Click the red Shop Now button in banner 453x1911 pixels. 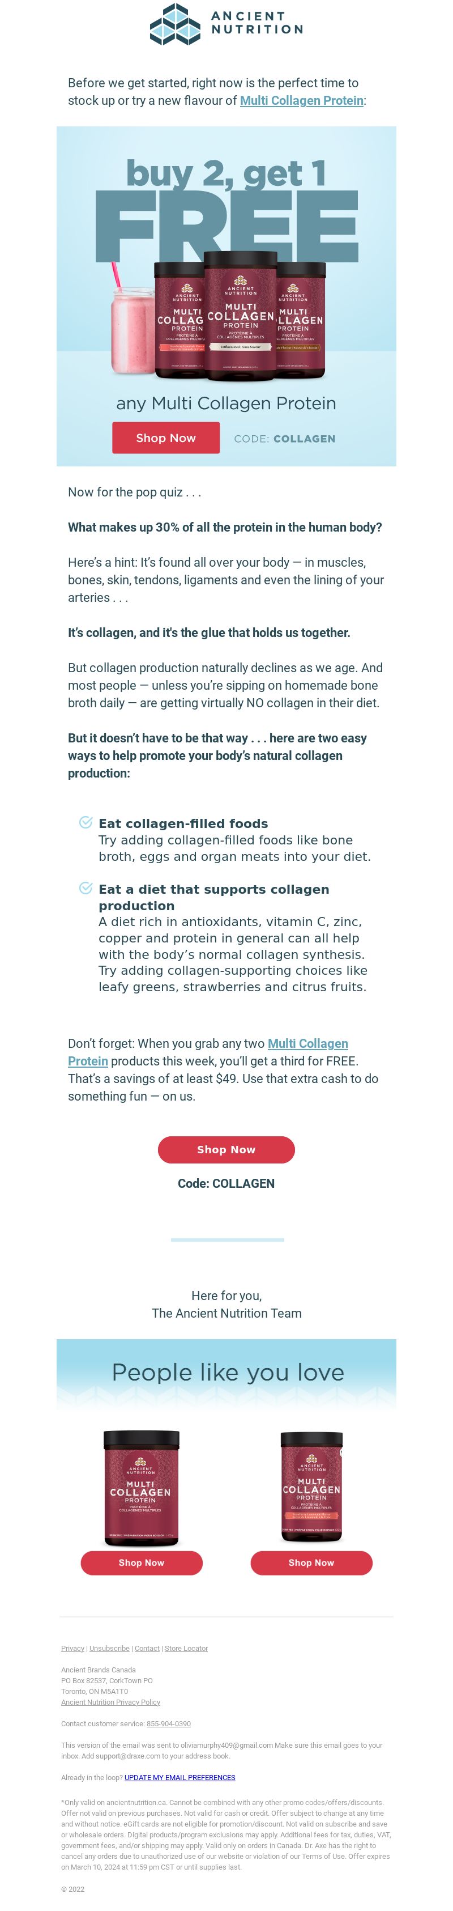166,438
